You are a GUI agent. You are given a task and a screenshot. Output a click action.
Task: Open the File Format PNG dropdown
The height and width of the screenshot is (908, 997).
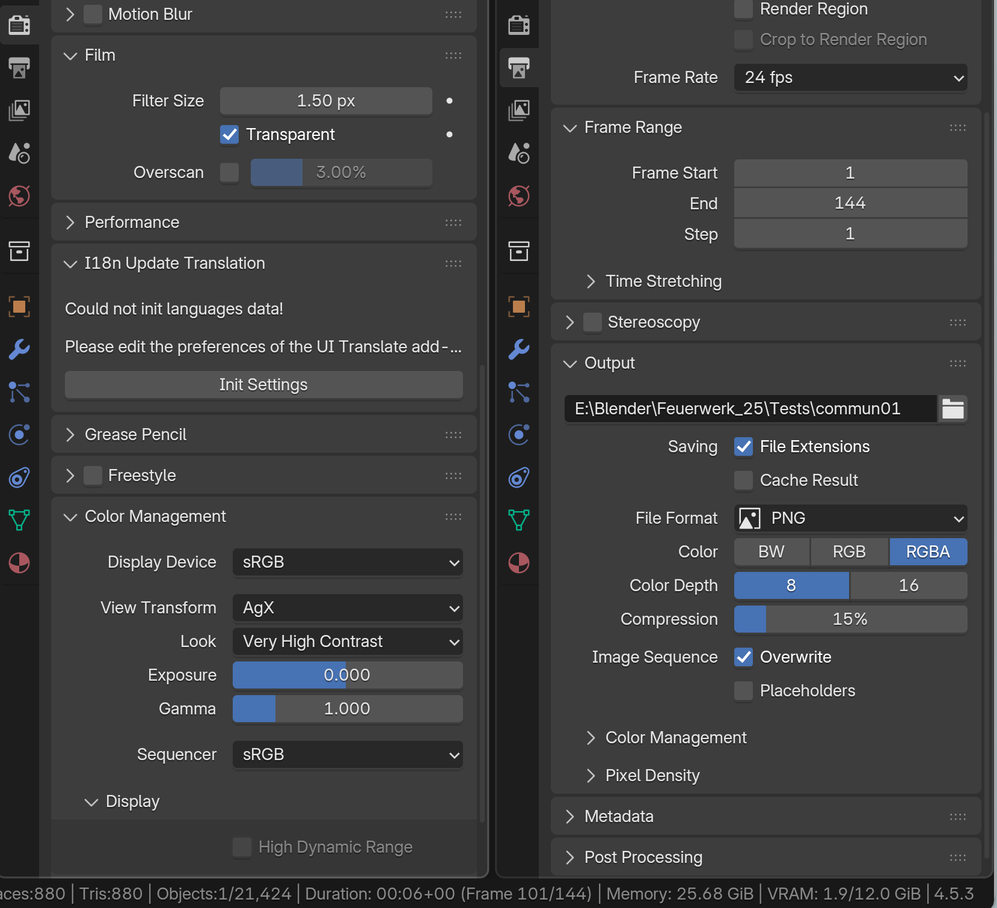click(850, 518)
